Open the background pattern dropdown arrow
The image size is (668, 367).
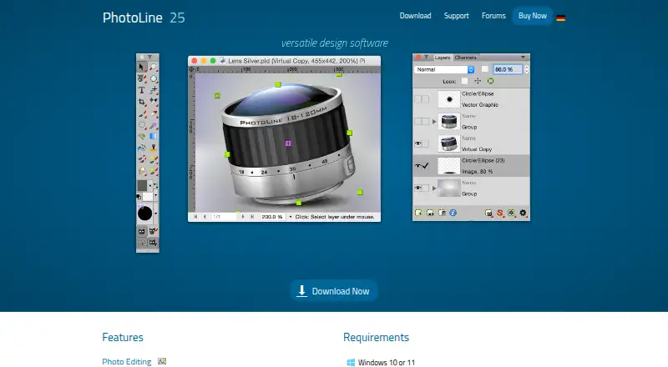(x=155, y=194)
